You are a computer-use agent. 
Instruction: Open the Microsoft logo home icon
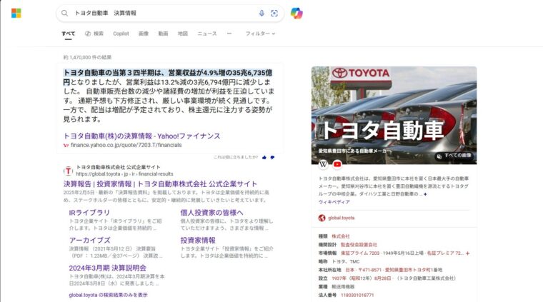(x=16, y=13)
